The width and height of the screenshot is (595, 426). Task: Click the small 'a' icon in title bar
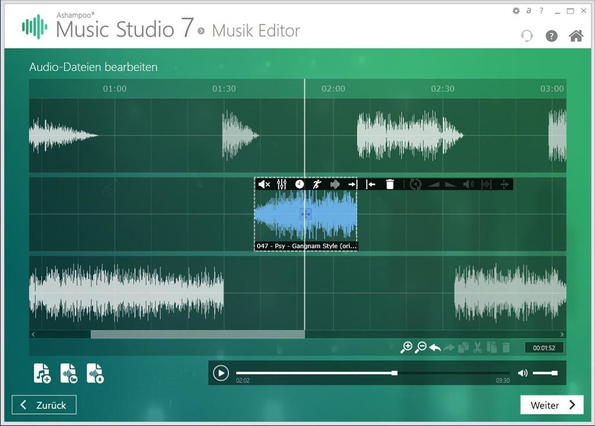(x=529, y=10)
